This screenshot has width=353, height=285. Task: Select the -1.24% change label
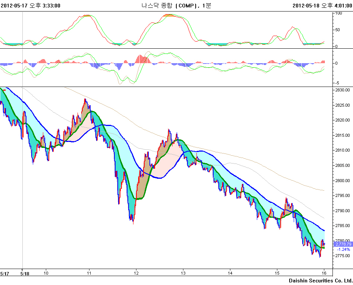pyautogui.click(x=343, y=249)
